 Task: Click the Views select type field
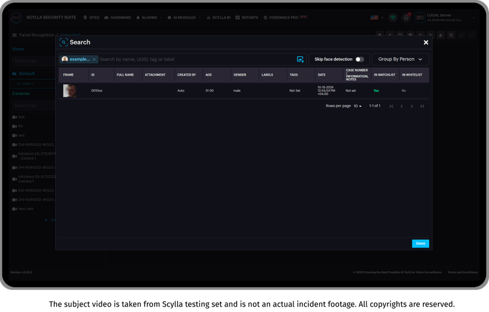click(34, 61)
